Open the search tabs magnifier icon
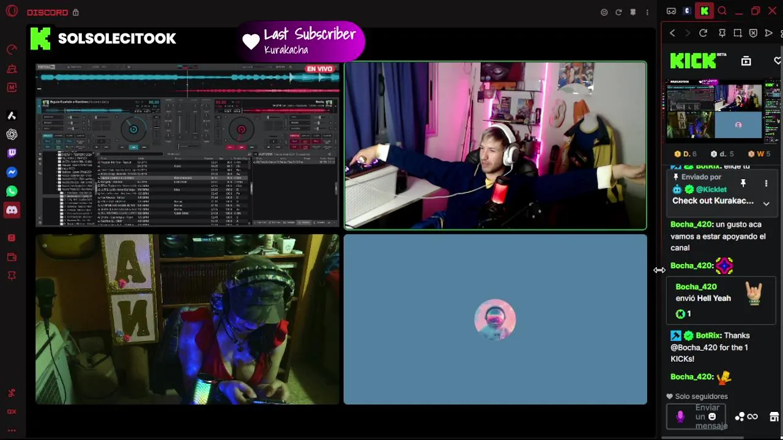 722,11
